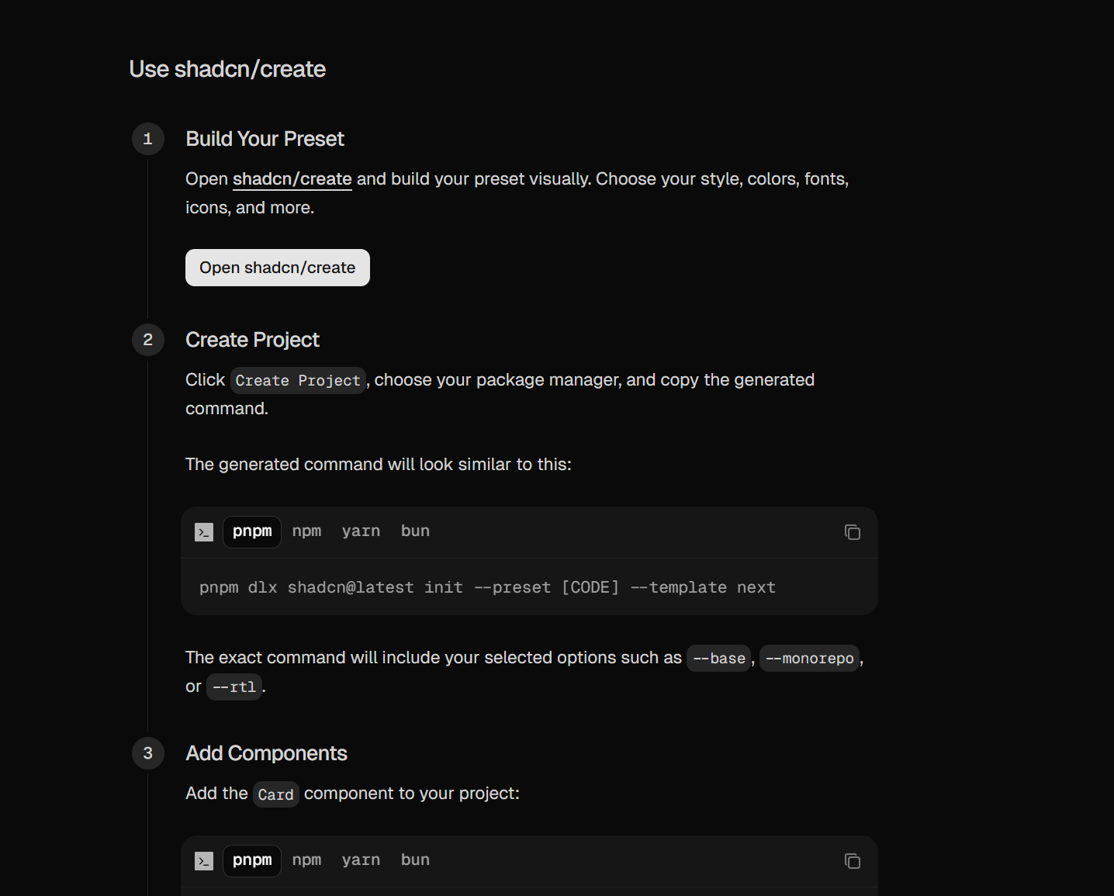Select the step 3 number indicator
This screenshot has height=896, width=1114.
(x=147, y=753)
